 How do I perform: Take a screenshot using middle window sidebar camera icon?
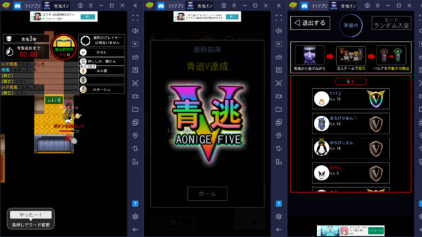[x=279, y=84]
